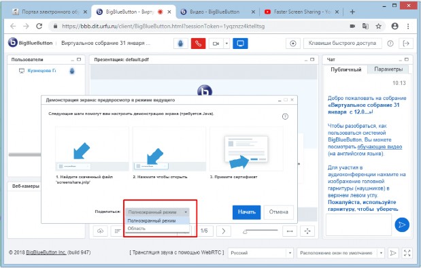This screenshot has height=268, width=421.
Task: Click the chat message input field
Action: click(x=358, y=224)
